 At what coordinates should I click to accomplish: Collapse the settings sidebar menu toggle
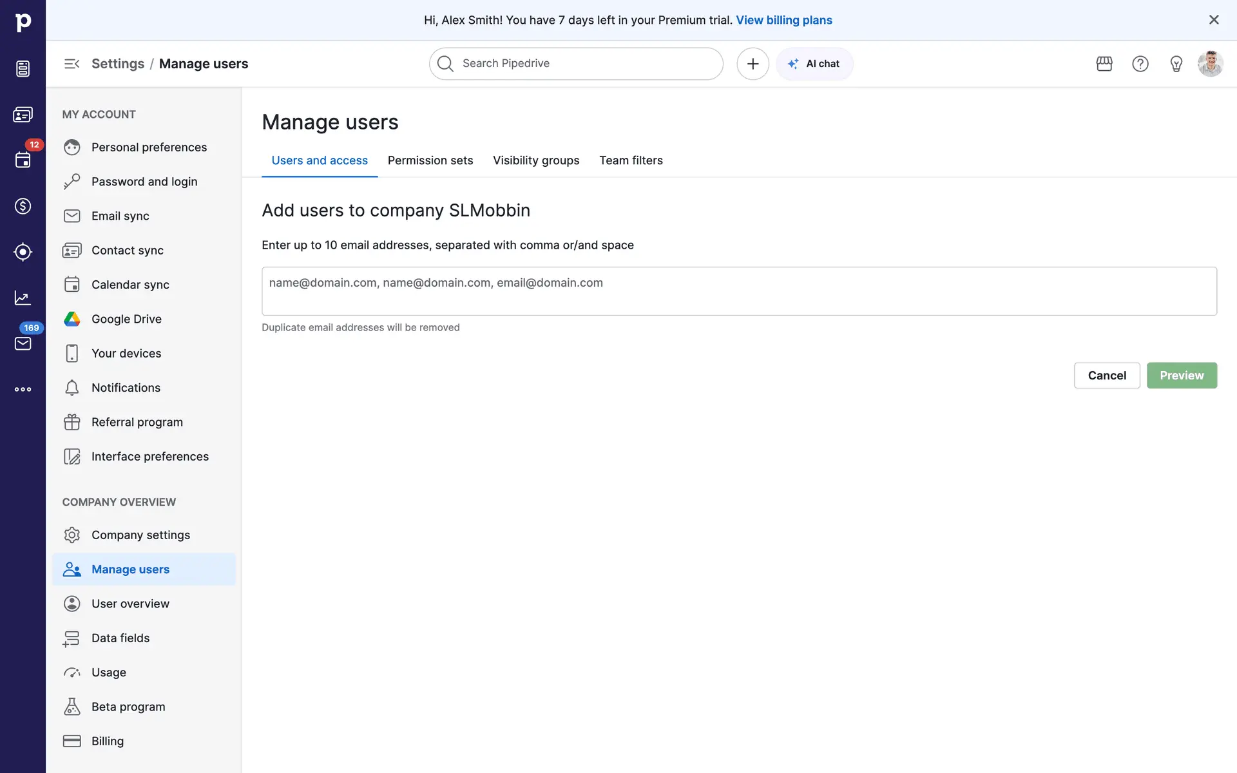pos(72,64)
